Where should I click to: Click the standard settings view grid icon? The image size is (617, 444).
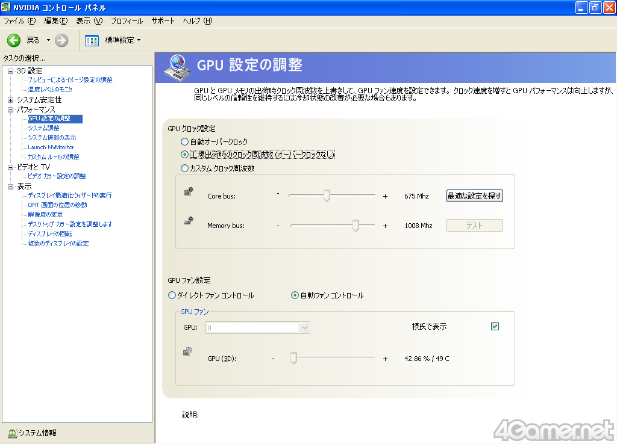[92, 40]
